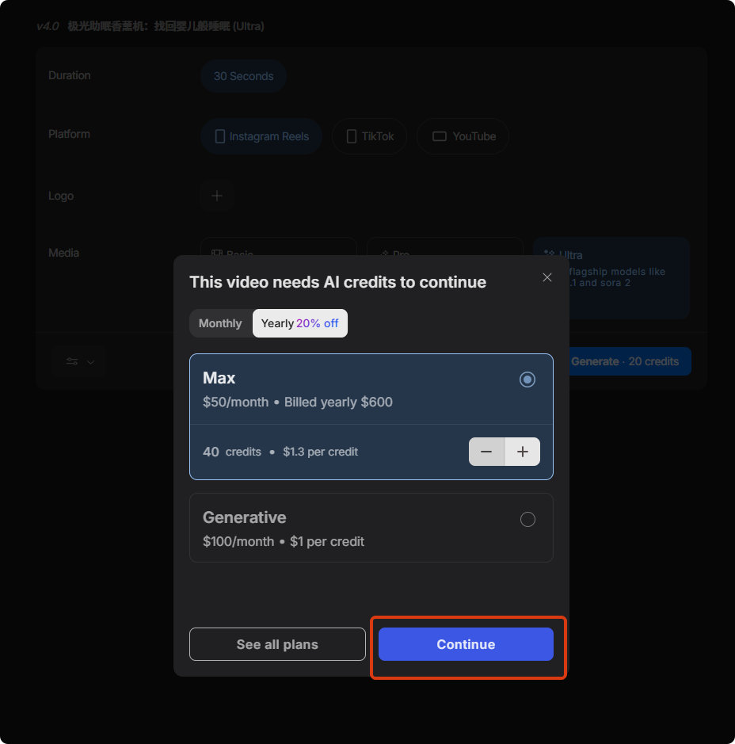Open the settings sliders dropdown
This screenshot has height=744, width=735.
79,361
